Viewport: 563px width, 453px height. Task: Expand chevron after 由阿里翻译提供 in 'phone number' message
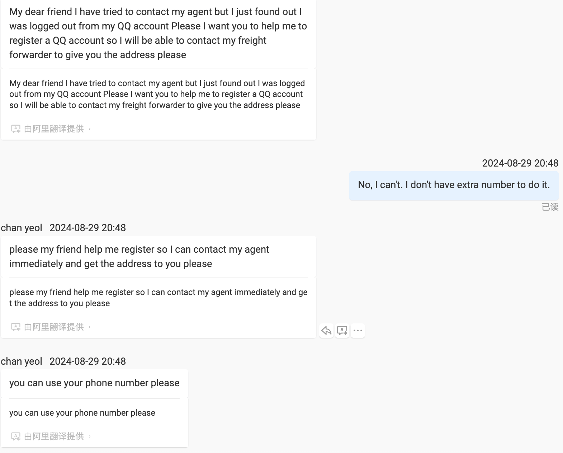click(90, 436)
